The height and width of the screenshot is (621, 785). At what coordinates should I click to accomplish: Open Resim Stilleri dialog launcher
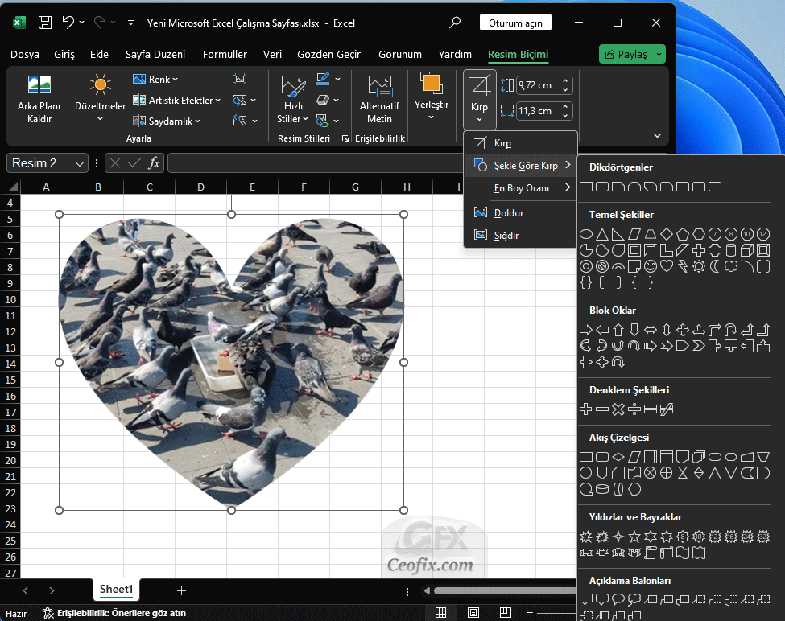pyautogui.click(x=345, y=138)
